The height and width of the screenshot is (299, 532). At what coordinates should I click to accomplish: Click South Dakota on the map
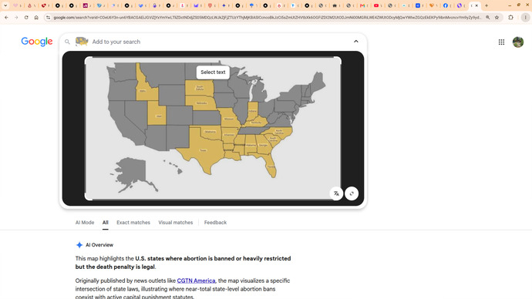coord(200,88)
